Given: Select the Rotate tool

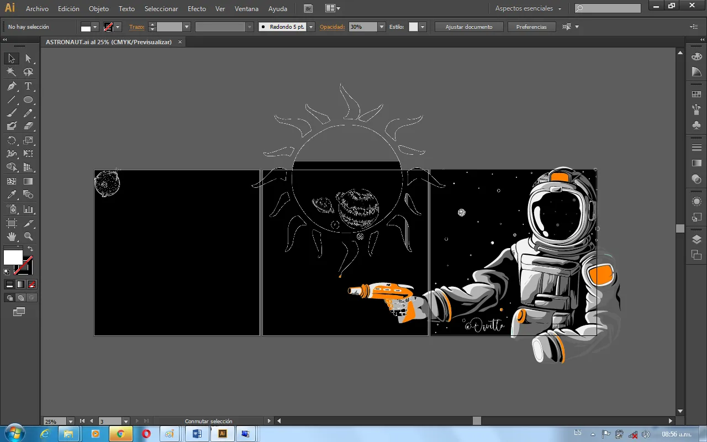Looking at the screenshot, I should pyautogui.click(x=12, y=140).
